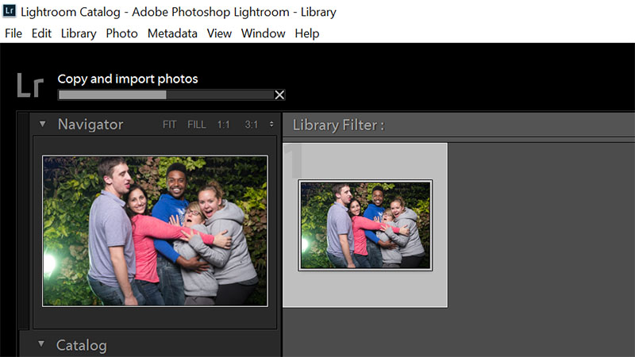The height and width of the screenshot is (357, 635).
Task: Select the group photo thumbnail in grid
Action: tap(365, 225)
